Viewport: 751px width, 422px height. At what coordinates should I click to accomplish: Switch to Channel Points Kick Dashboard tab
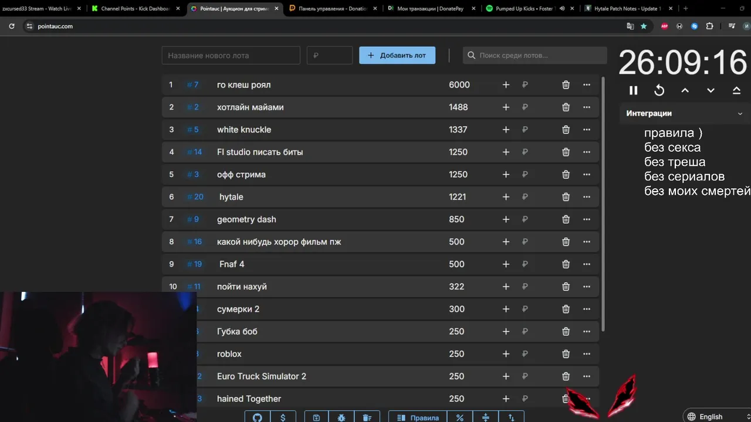(136, 8)
